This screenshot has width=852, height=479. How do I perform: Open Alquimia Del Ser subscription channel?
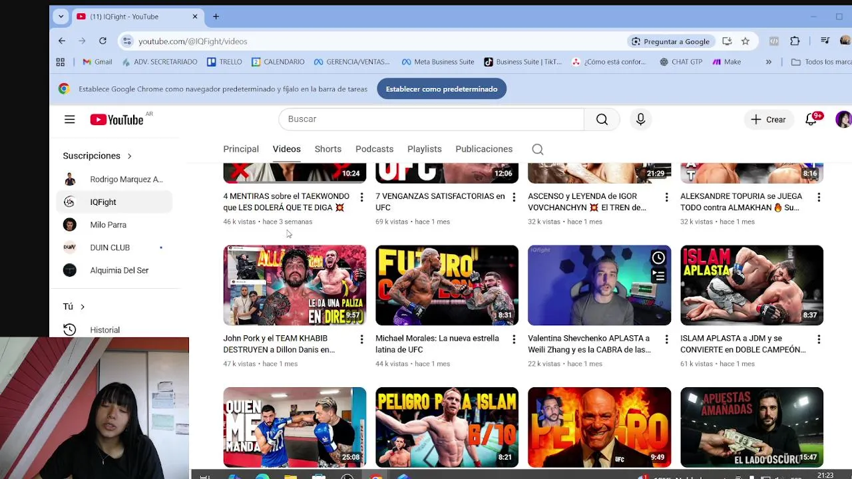[x=114, y=270]
